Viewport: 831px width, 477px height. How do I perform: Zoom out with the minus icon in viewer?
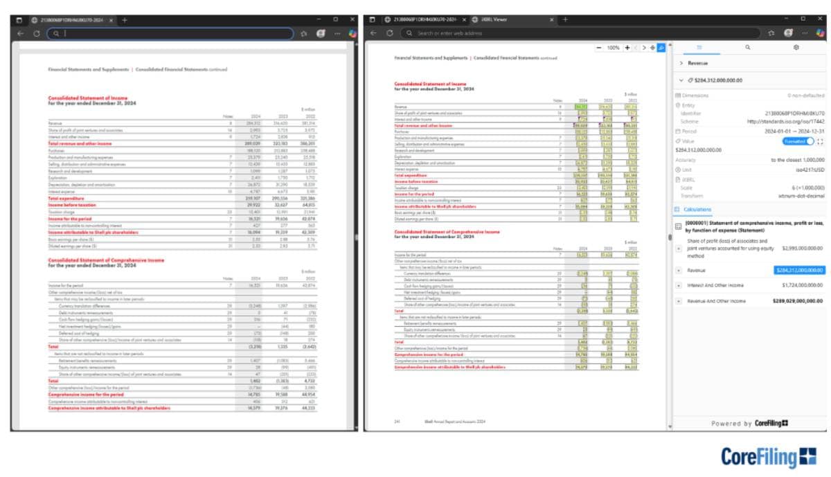click(x=600, y=48)
